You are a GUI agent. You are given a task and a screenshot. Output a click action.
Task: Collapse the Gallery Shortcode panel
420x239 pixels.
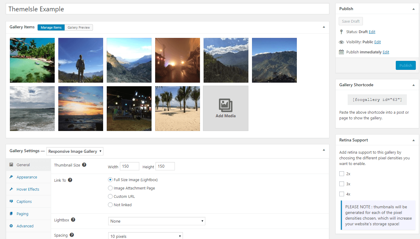[414, 85]
